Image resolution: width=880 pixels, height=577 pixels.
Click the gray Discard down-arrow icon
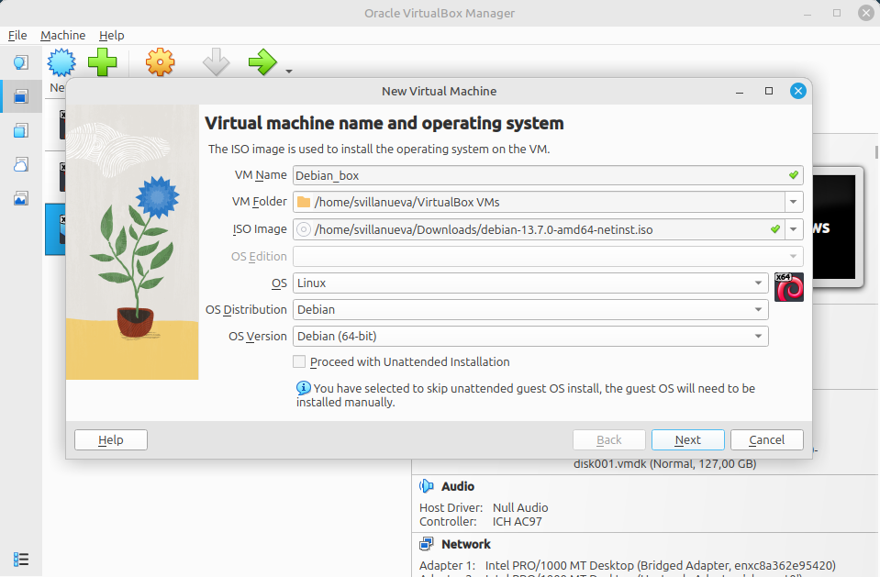pyautogui.click(x=216, y=62)
